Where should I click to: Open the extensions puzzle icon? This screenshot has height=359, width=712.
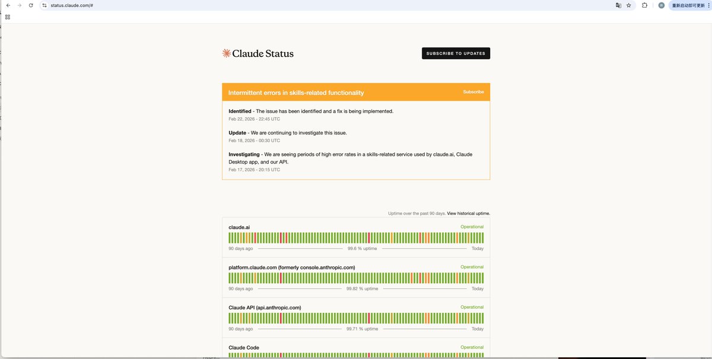click(x=644, y=5)
